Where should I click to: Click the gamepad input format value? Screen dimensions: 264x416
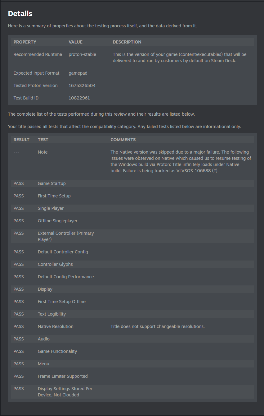(78, 73)
